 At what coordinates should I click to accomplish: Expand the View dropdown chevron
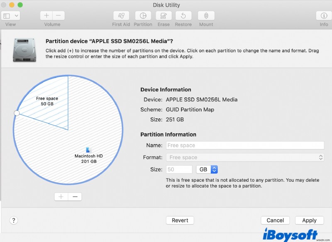(16, 16)
